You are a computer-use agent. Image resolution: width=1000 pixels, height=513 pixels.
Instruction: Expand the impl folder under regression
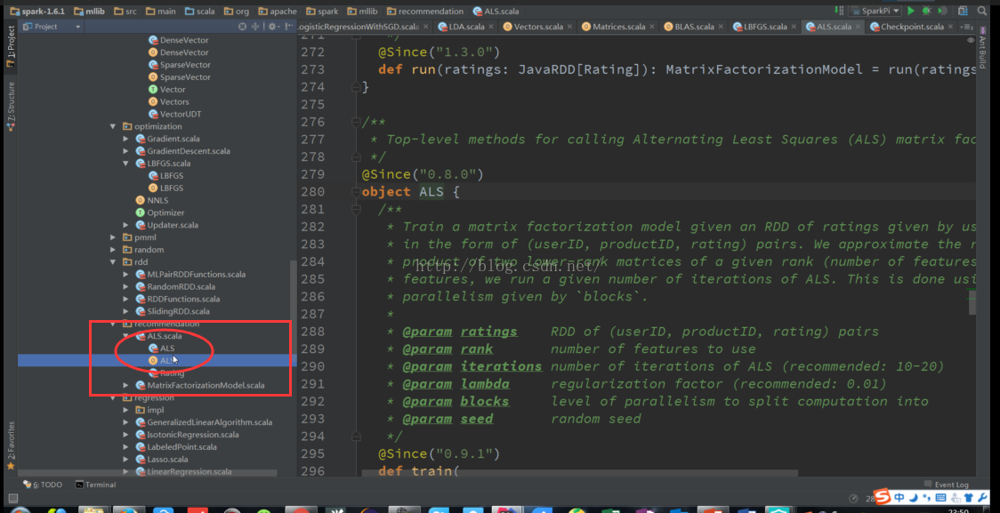point(125,411)
